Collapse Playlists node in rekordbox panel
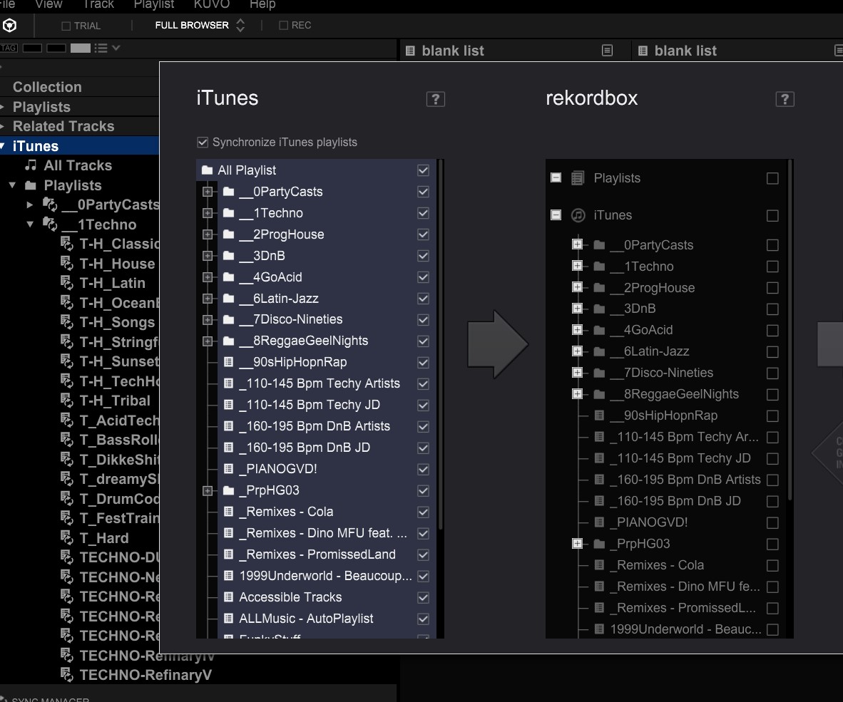 pyautogui.click(x=556, y=177)
